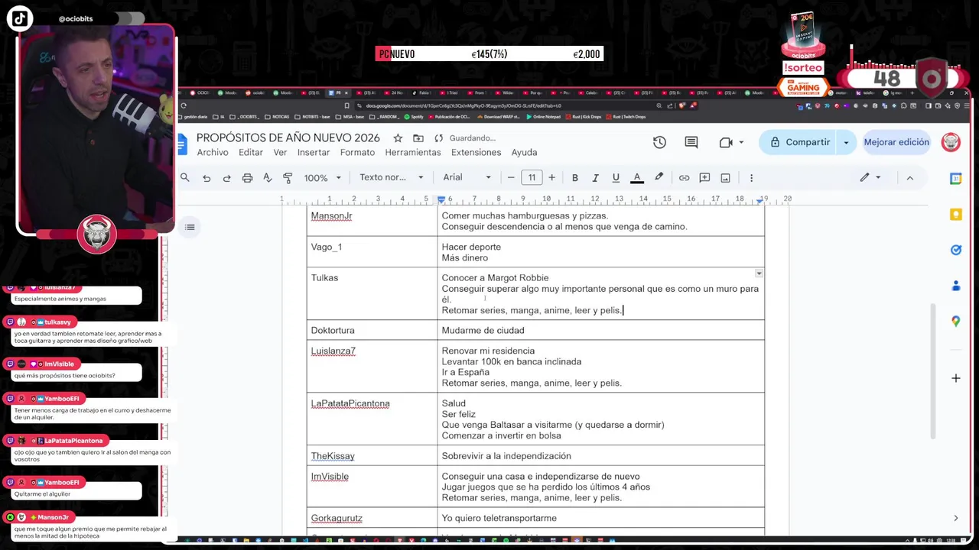Viewport: 979px width, 550px height.
Task: Open the Editar menu
Action: tap(251, 152)
